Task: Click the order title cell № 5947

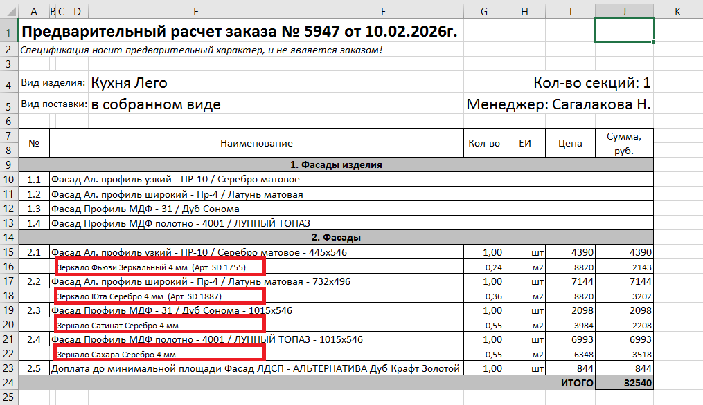Action: (239, 32)
